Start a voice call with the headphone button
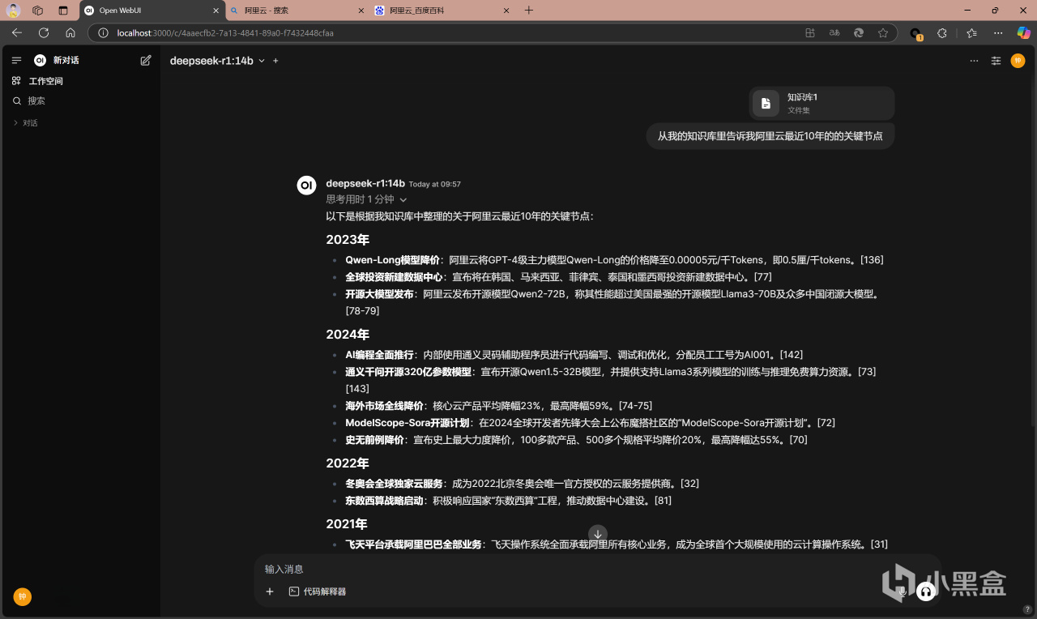This screenshot has width=1037, height=619. pos(925,591)
